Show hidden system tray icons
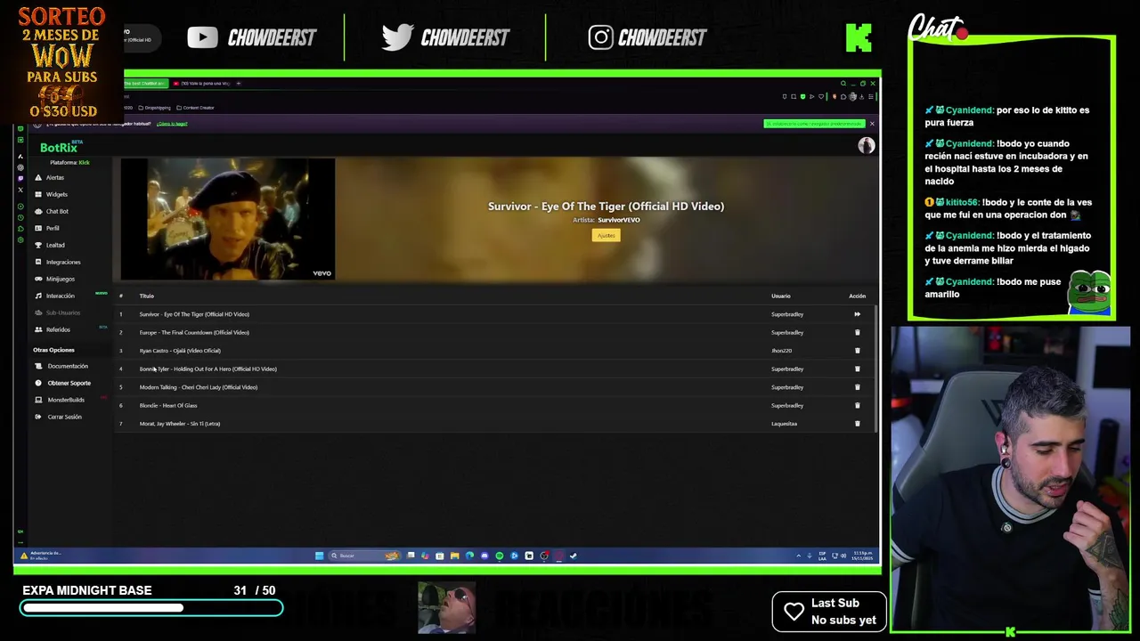 [x=798, y=556]
